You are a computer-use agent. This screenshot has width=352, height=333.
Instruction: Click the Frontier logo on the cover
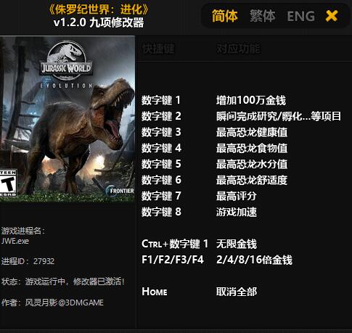click(120, 191)
